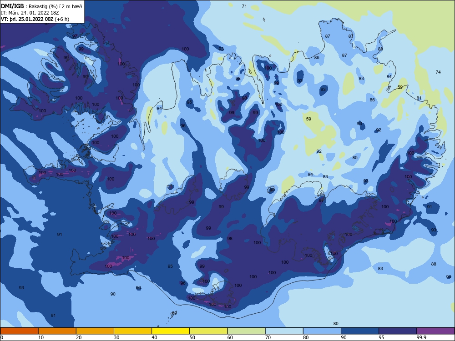Click the legend scale label '0'
The height and width of the screenshot is (341, 455).
(x=2, y=337)
